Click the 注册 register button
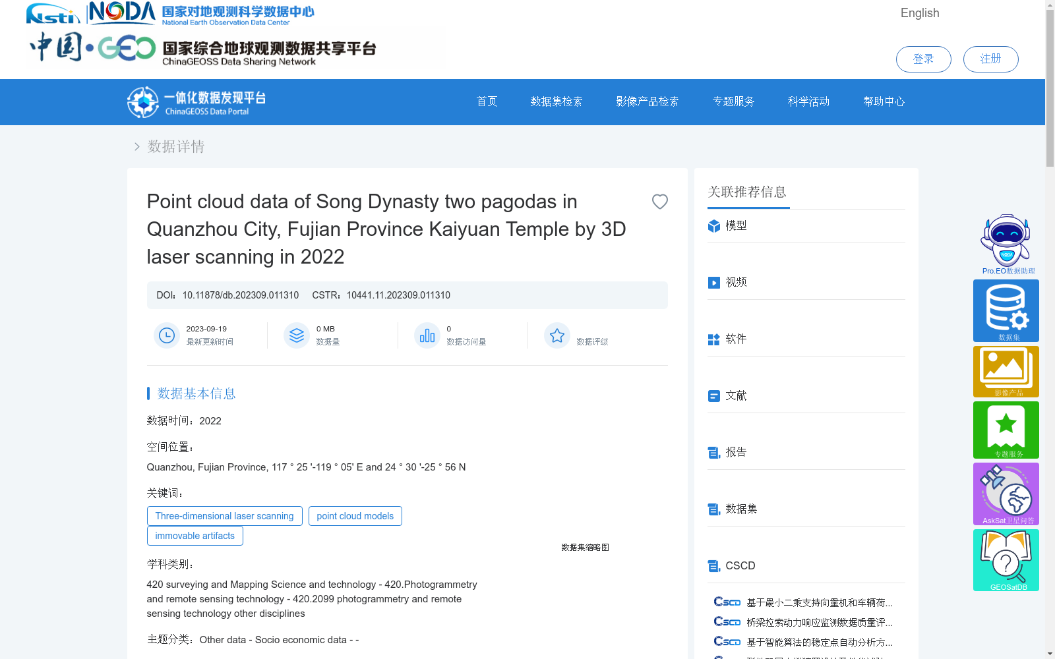1055x659 pixels. point(990,59)
